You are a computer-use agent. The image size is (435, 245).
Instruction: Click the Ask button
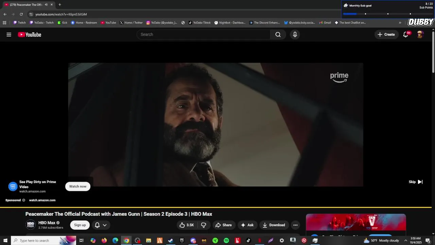point(247,225)
